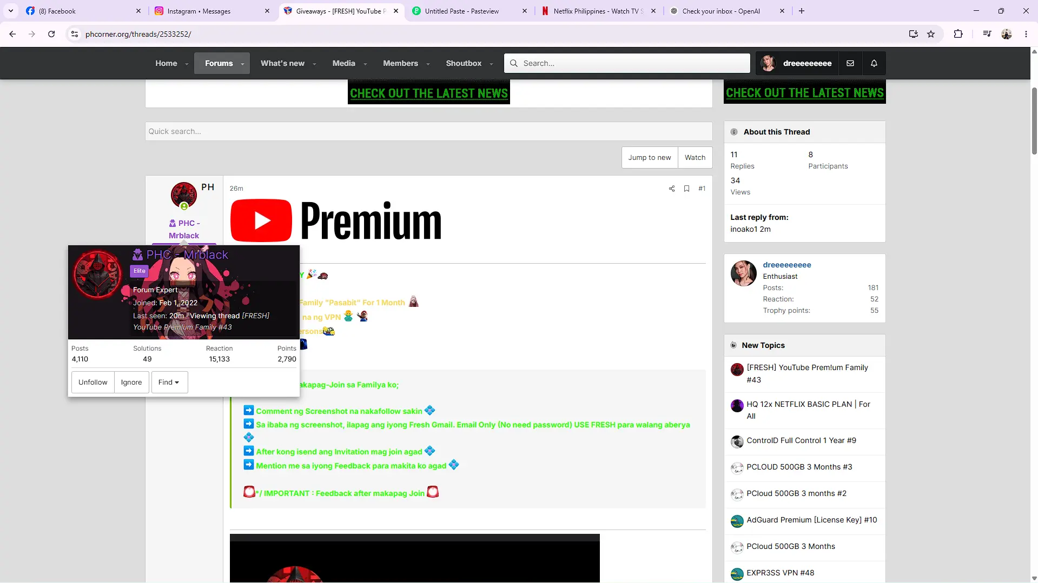Open the browser extensions puzzle icon
Viewport: 1038px width, 583px height.
[958, 34]
